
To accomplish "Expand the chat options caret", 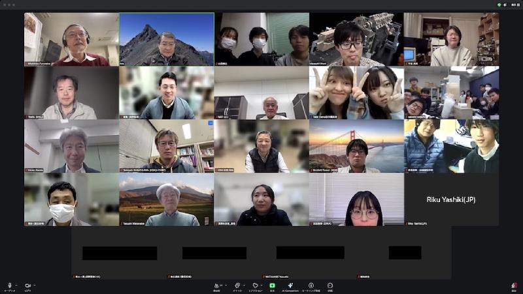I will [x=243, y=285].
